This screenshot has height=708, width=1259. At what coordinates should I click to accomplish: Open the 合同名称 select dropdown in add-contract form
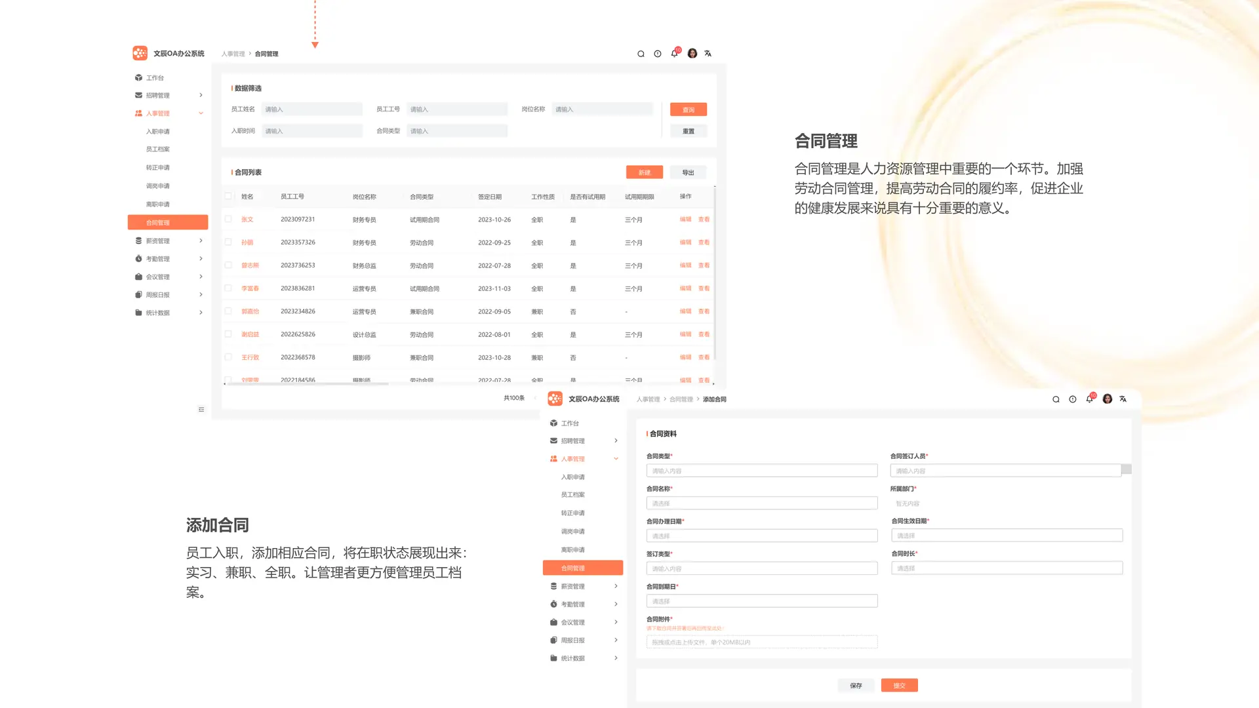[x=762, y=503]
